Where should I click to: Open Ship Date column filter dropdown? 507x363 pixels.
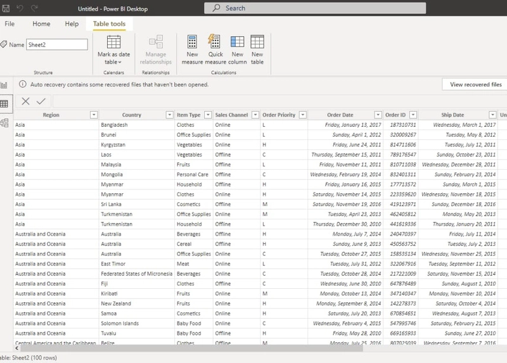pos(492,115)
